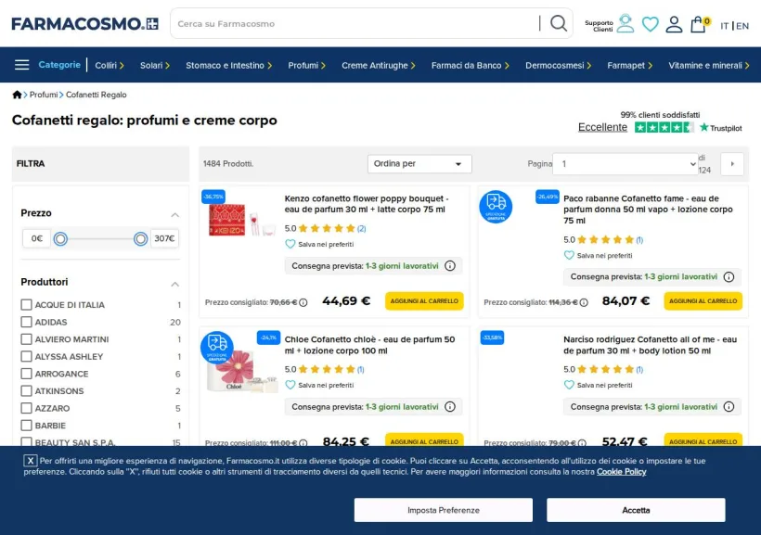Close cookie banner with X icon

pos(30,461)
